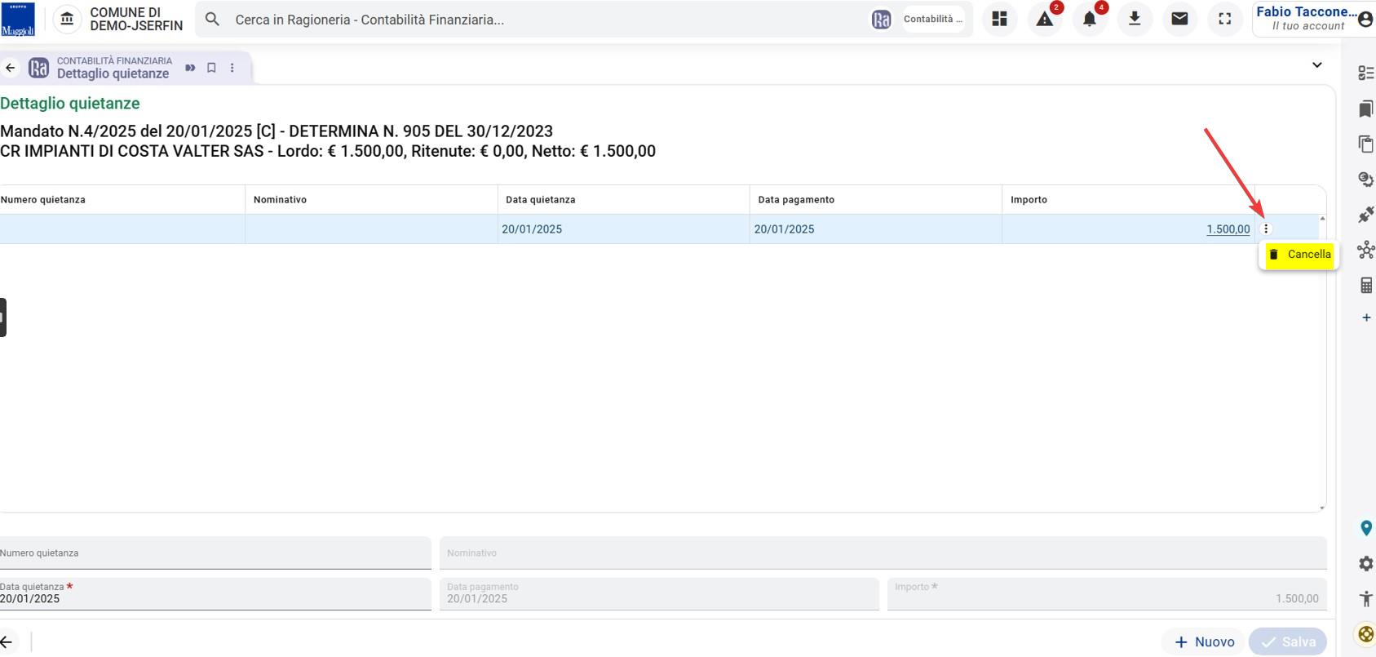Open the warnings triangle alert icon
The width and height of the screenshot is (1376, 657).
click(x=1044, y=19)
